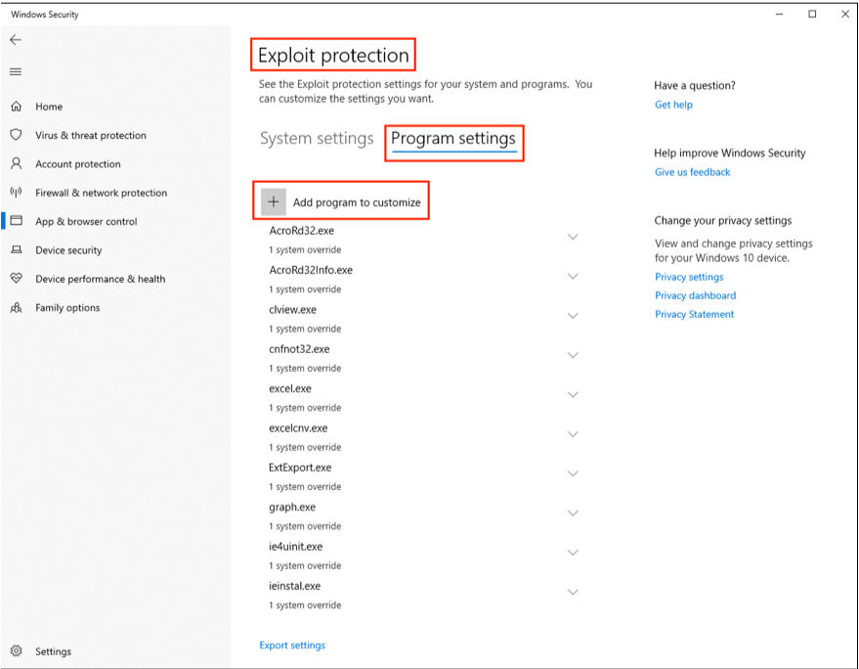Viewport: 859px width, 669px height.
Task: Switch to System settings tab
Action: pyautogui.click(x=317, y=138)
